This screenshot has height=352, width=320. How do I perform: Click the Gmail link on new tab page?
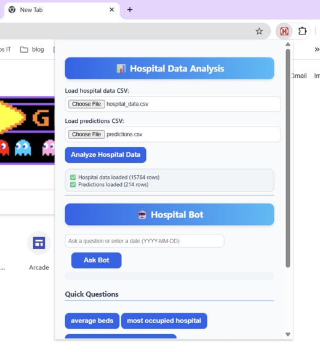coord(299,76)
